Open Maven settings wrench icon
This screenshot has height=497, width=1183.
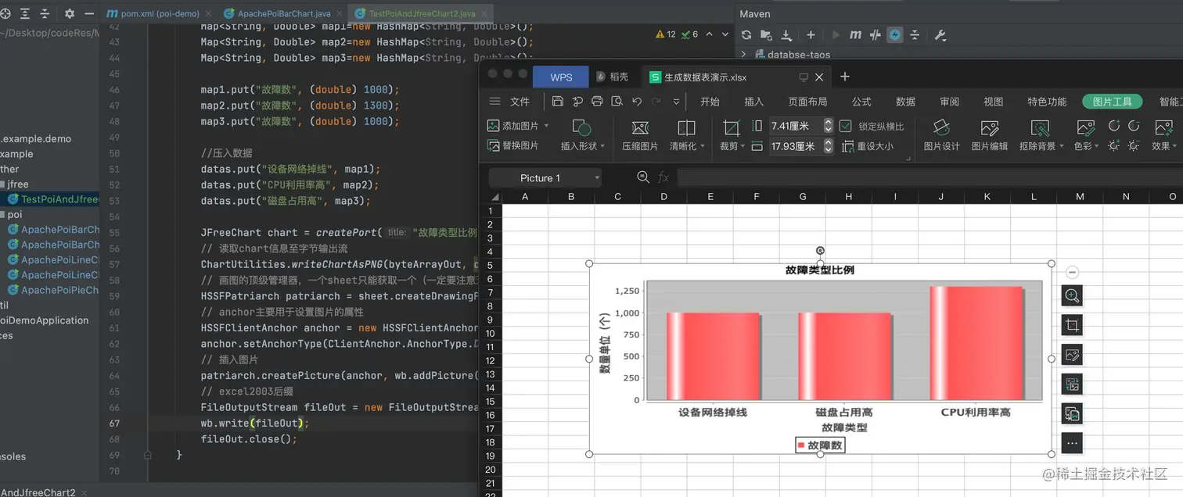click(x=940, y=35)
